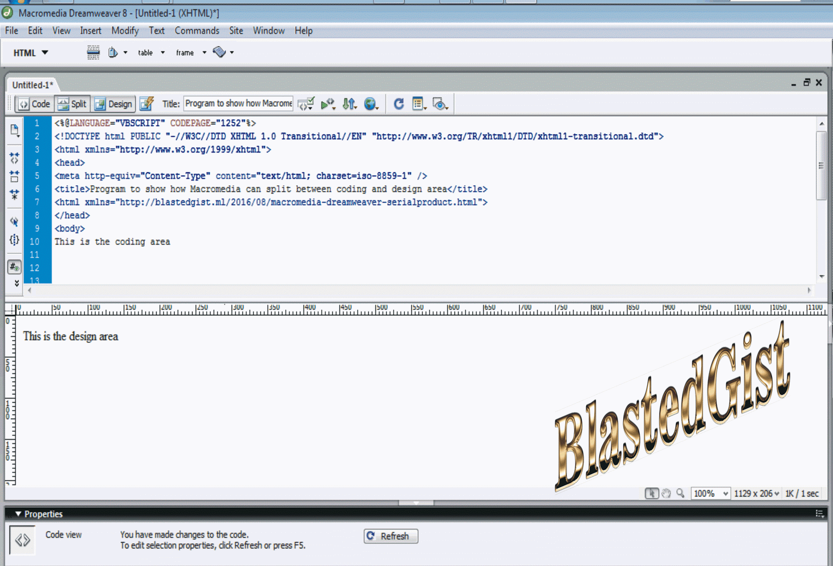833x566 pixels.
Task: Show more coding toolbar buttons chevron
Action: (17, 283)
